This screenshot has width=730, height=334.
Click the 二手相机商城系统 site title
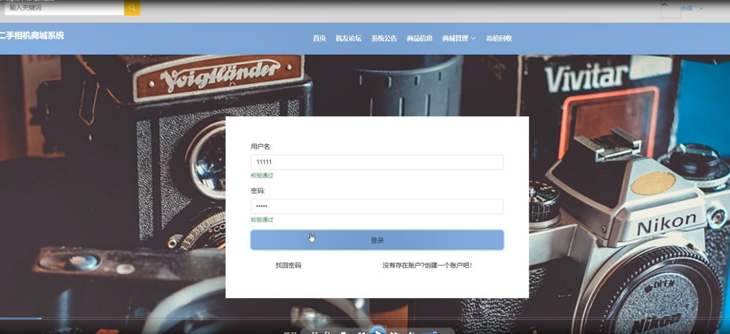click(x=32, y=36)
